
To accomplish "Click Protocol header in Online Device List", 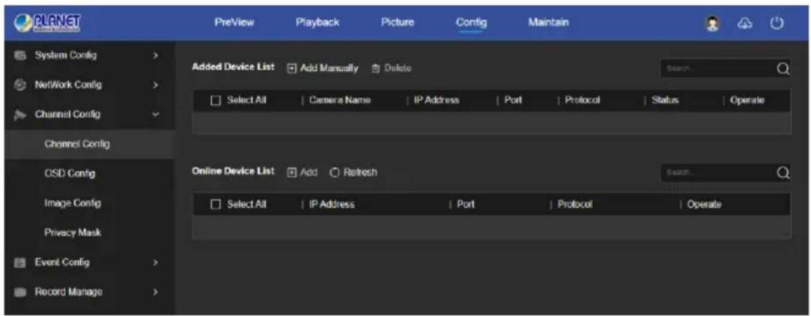I will (574, 204).
